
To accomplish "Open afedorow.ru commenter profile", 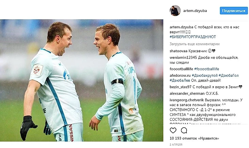I will 180,75.
